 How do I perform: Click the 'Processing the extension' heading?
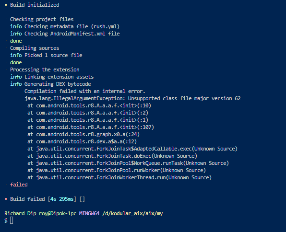[x=45, y=70]
